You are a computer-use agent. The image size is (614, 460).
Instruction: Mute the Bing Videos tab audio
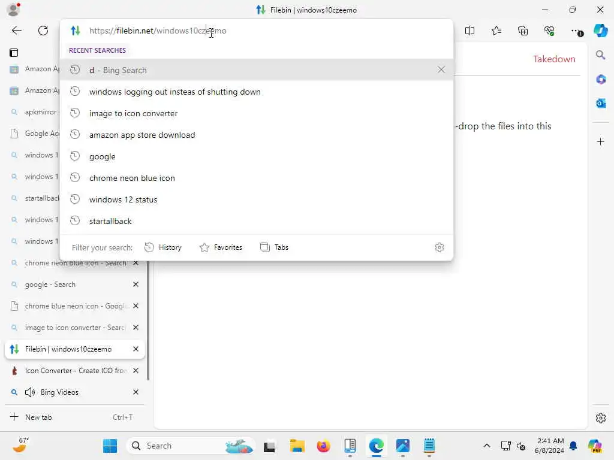30,392
